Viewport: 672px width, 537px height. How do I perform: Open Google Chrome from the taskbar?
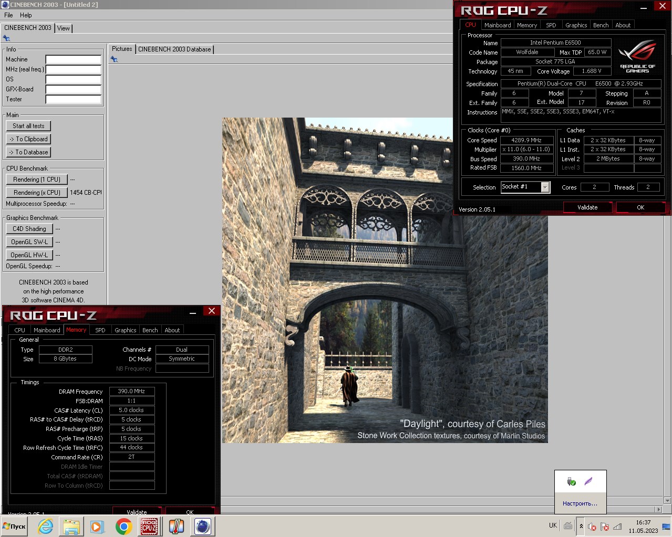123,527
